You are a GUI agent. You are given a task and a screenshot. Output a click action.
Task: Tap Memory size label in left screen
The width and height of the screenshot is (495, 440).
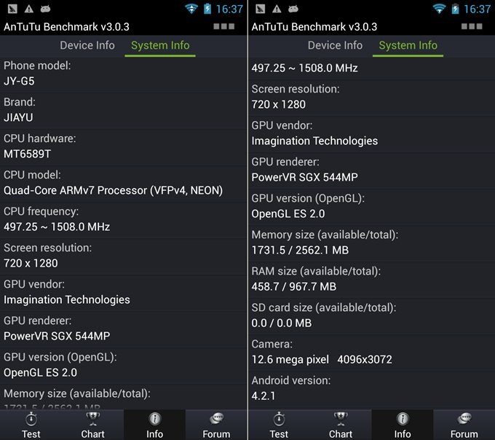[x=77, y=393]
